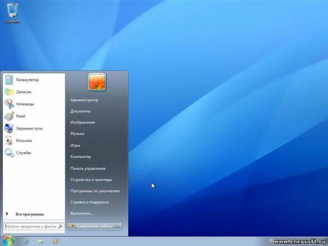Open Панель управления
This screenshot has height=246, width=328.
(x=88, y=168)
